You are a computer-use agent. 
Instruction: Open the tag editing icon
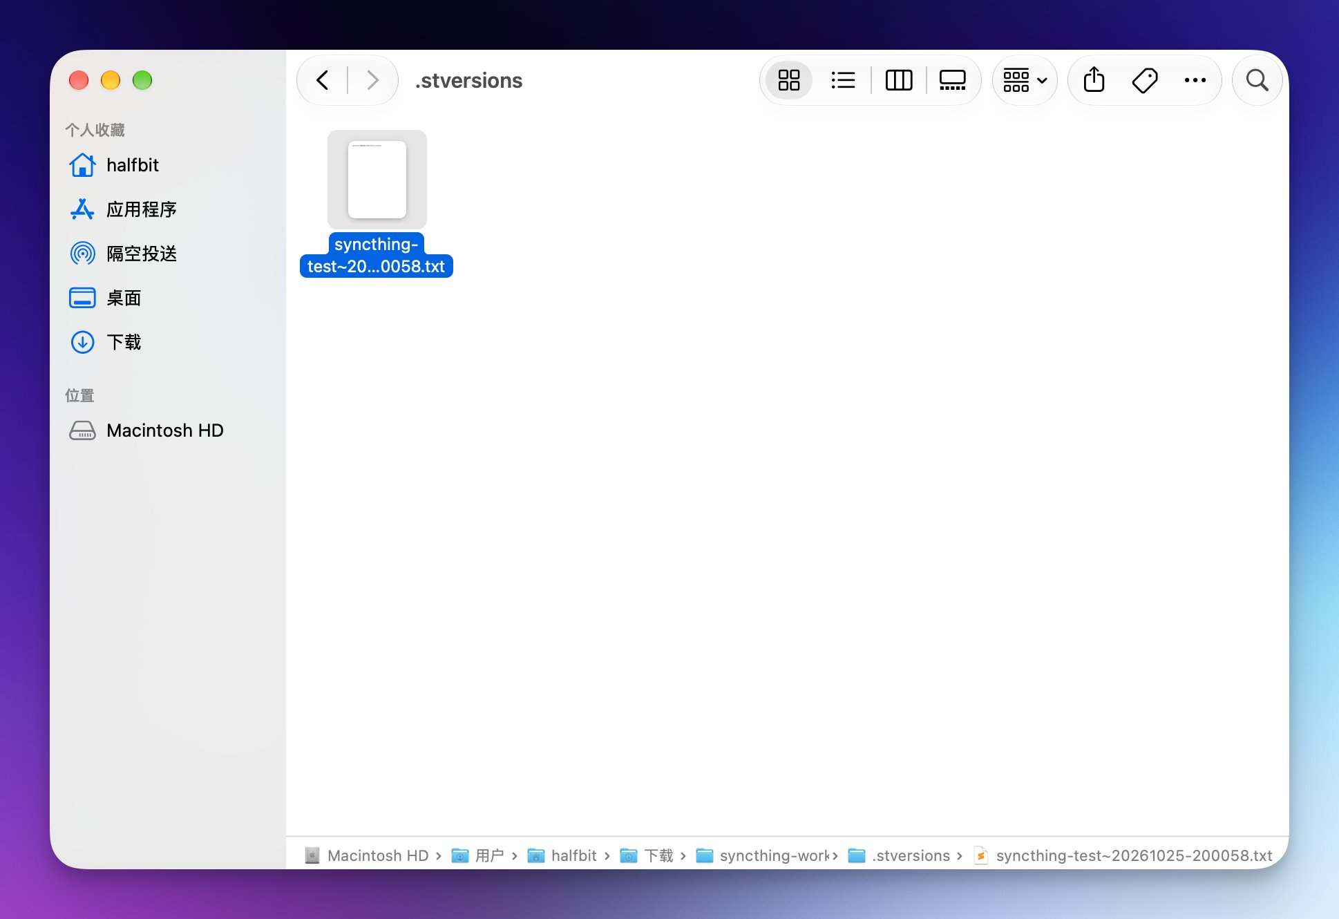(1144, 80)
